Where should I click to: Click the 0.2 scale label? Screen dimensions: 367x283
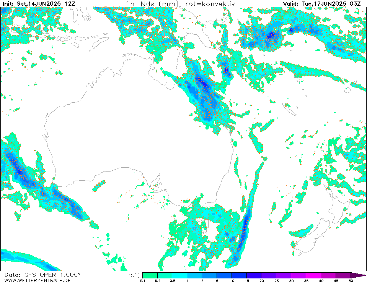click(x=158, y=281)
